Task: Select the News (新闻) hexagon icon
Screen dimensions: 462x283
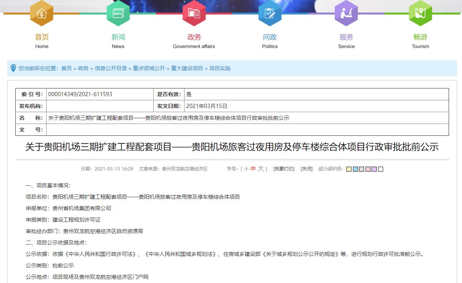Action: click(118, 13)
